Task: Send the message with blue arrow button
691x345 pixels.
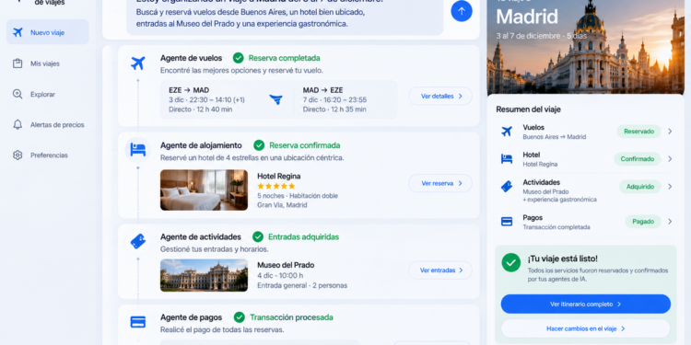Action: coord(462,11)
